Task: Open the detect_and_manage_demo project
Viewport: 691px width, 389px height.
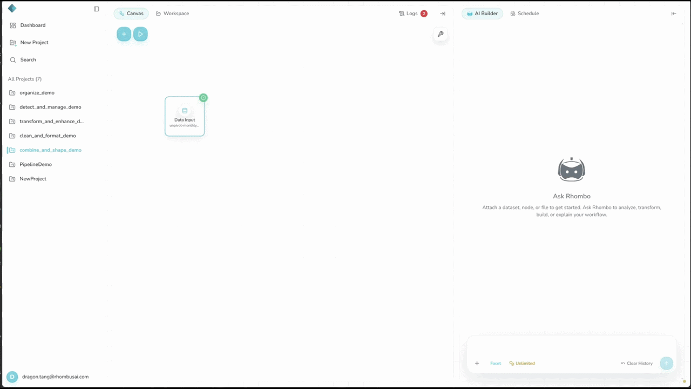Action: tap(50, 107)
